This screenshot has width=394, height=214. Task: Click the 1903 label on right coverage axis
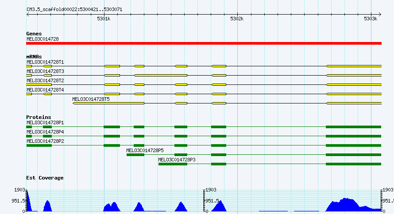[x=388, y=190]
